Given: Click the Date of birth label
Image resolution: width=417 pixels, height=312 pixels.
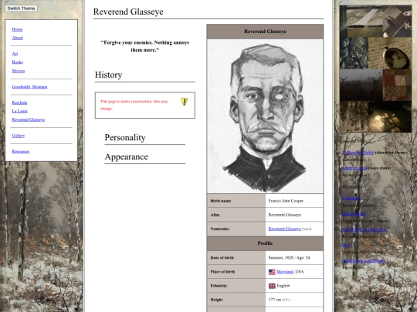Looking at the screenshot, I should pos(222,257).
